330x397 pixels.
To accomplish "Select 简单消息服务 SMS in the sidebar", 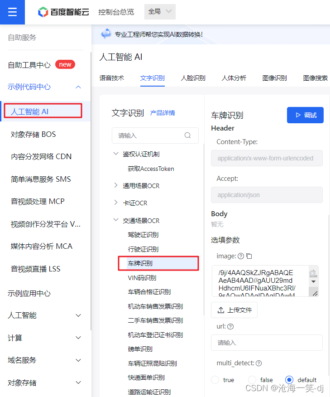I will pos(41,179).
